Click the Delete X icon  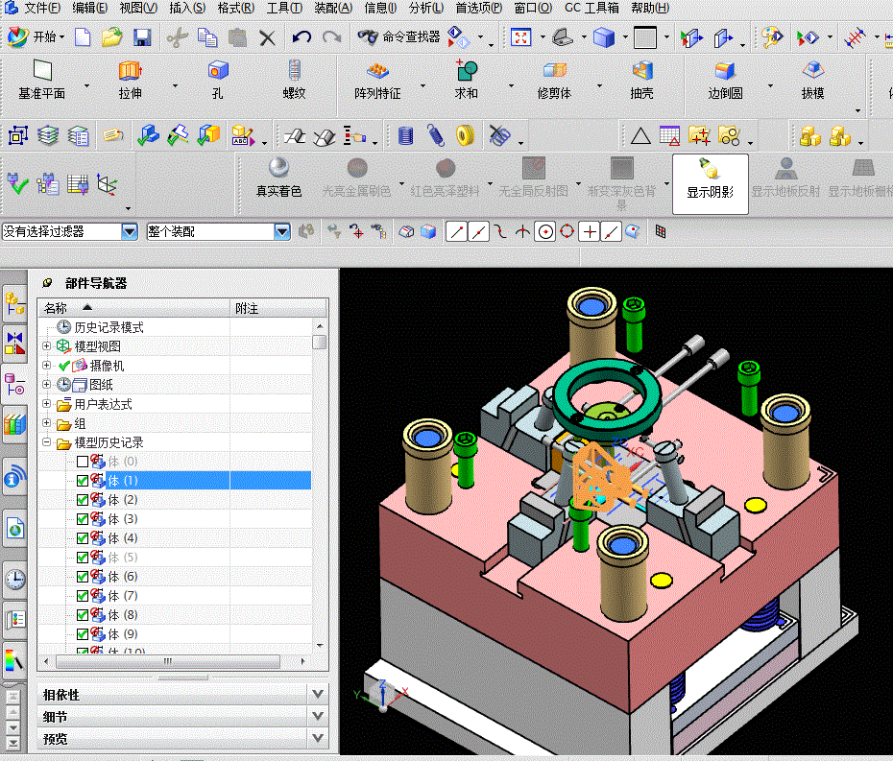tap(267, 38)
